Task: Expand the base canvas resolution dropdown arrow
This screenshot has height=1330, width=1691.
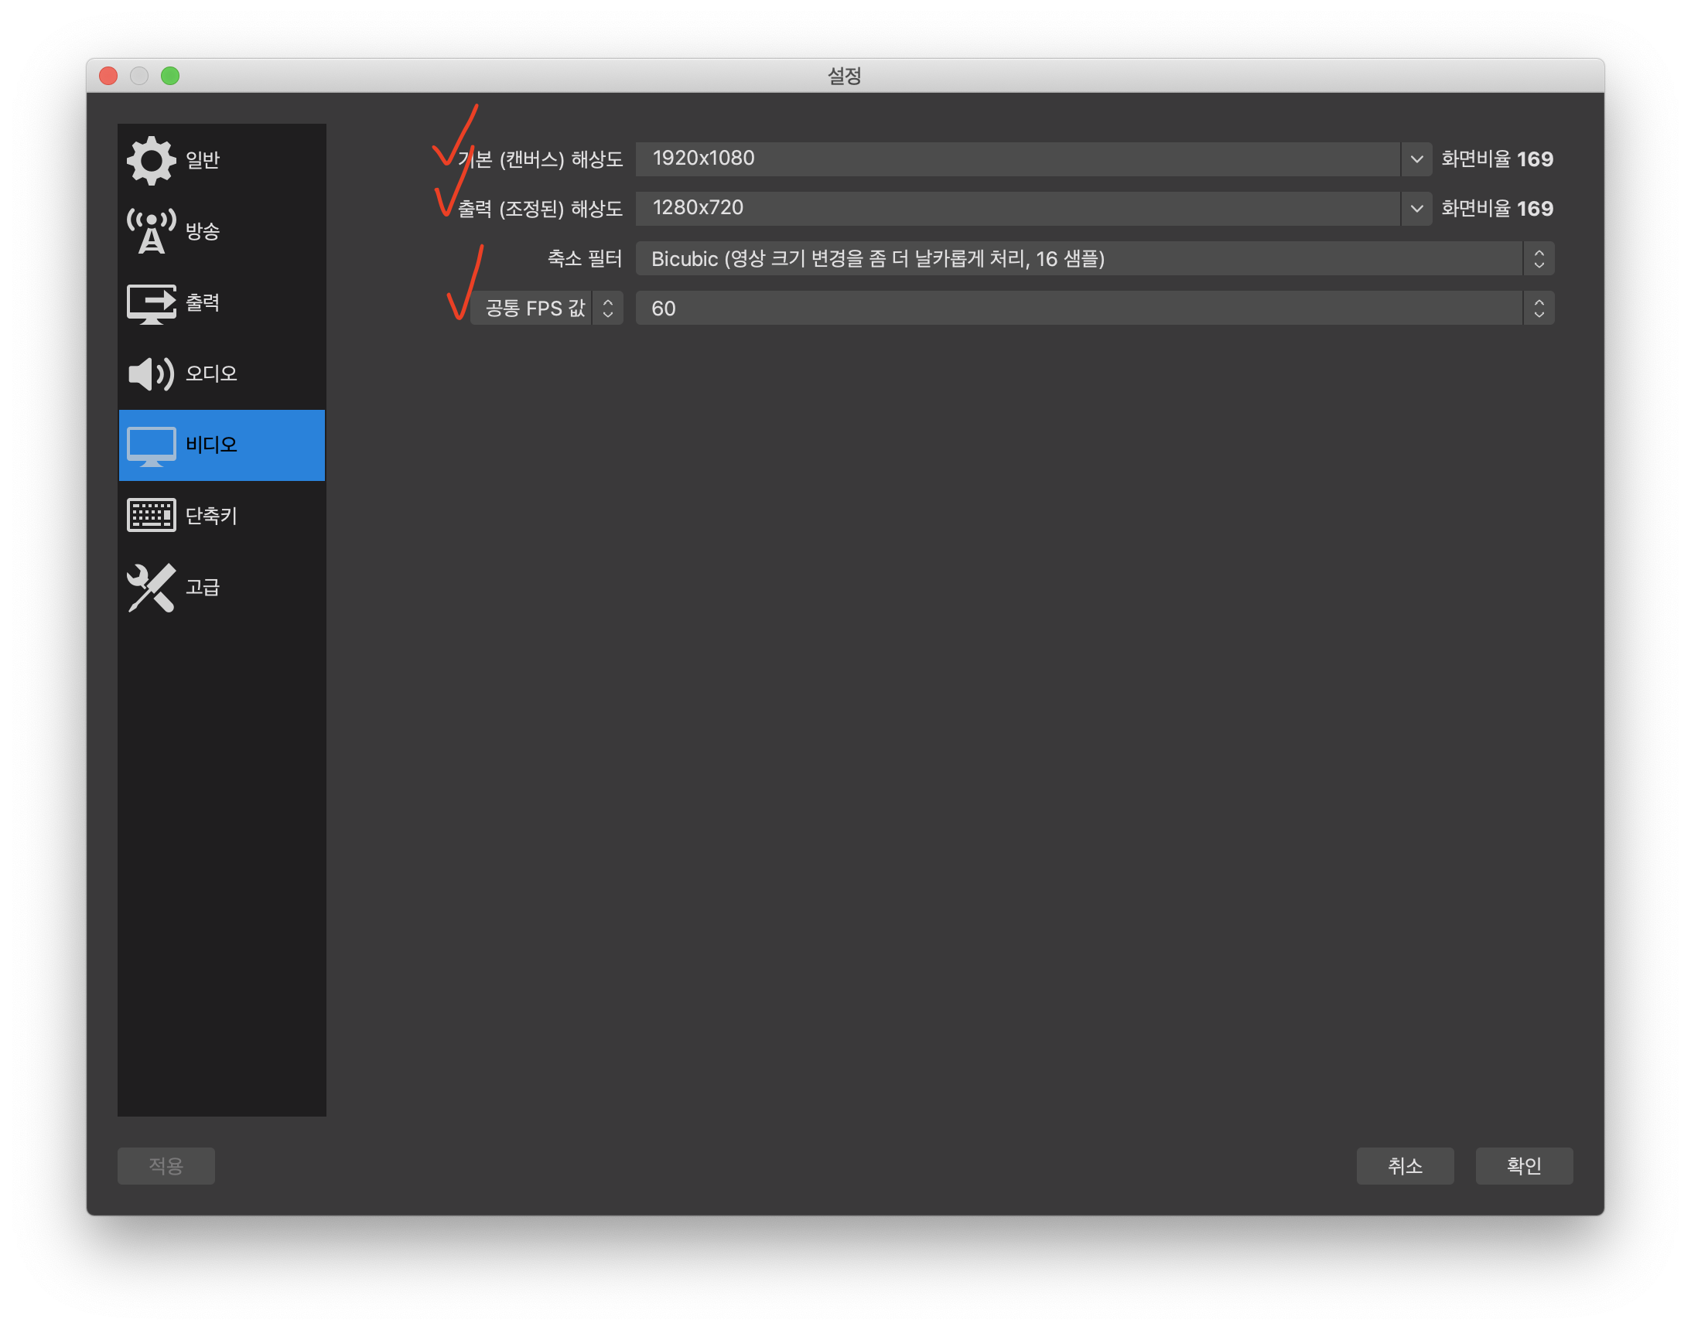Action: coord(1416,159)
